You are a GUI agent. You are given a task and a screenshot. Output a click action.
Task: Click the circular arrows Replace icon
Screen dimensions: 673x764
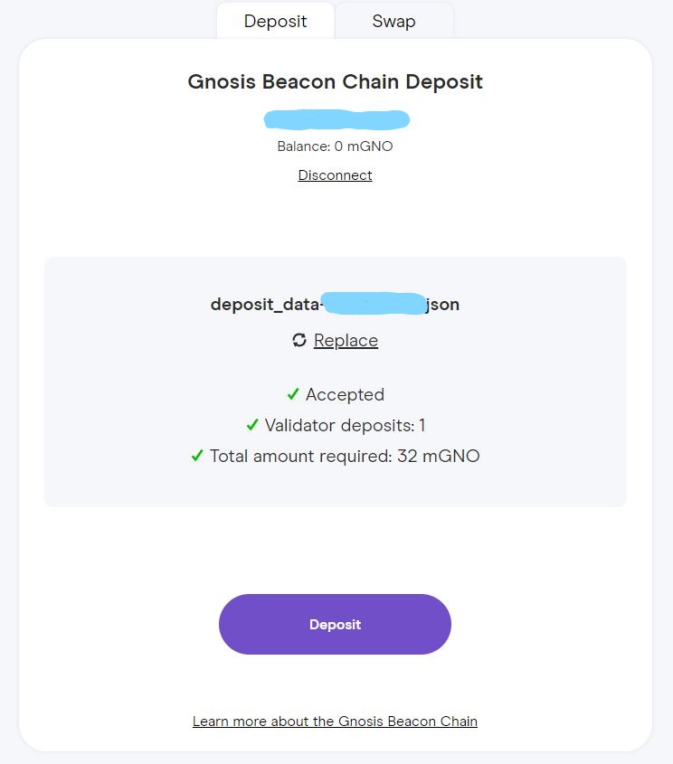pos(299,340)
